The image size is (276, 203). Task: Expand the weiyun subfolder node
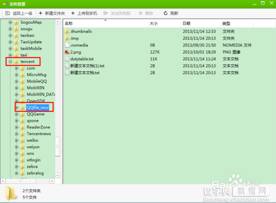(17, 147)
